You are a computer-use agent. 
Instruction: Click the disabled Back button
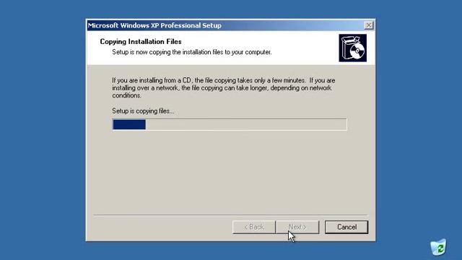(x=254, y=227)
